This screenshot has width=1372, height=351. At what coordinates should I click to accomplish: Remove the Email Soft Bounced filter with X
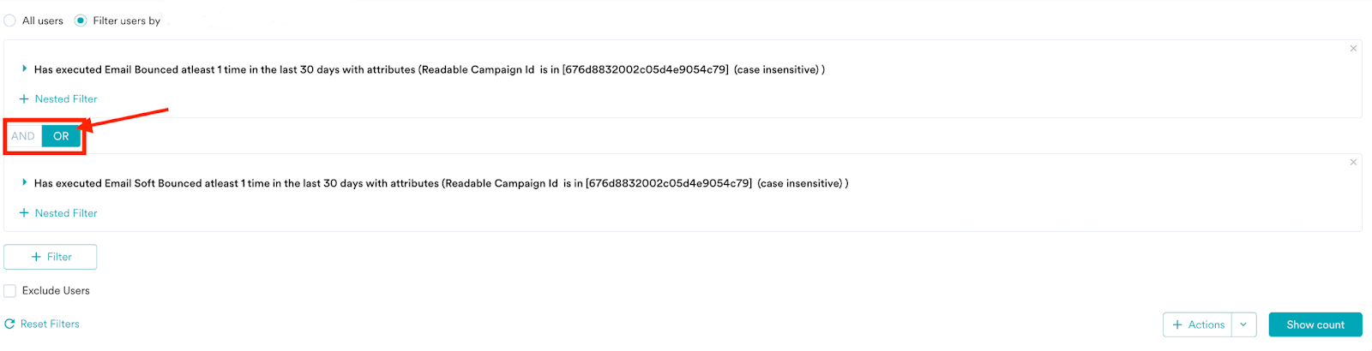(1353, 162)
